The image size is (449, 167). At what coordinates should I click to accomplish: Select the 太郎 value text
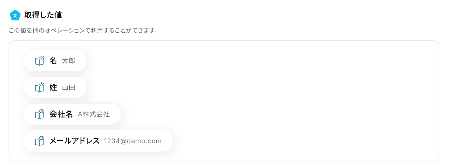coord(68,61)
